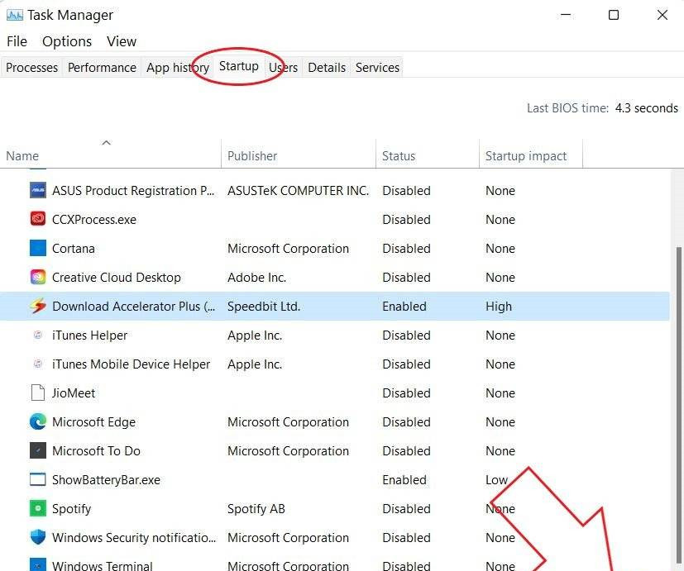Click the Microsoft Edge browser icon
Image resolution: width=684 pixels, height=571 pixels.
pyautogui.click(x=38, y=421)
